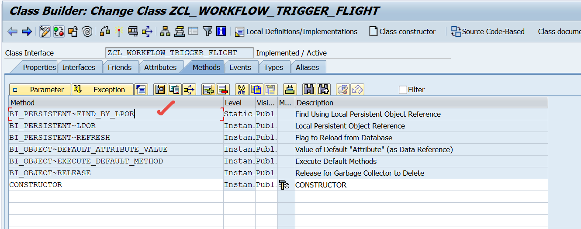
Task: Click the method source code icon
Action: coord(141,90)
